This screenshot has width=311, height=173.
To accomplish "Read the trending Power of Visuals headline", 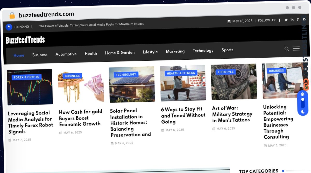I will click(x=91, y=24).
